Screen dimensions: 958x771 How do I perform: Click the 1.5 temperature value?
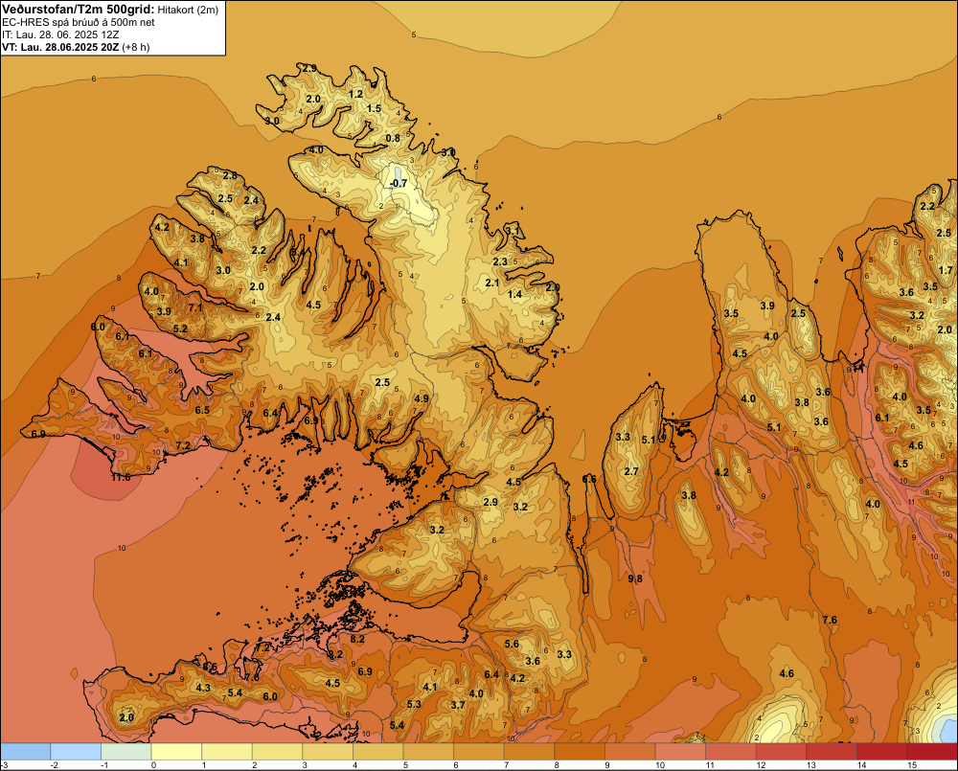[x=374, y=109]
